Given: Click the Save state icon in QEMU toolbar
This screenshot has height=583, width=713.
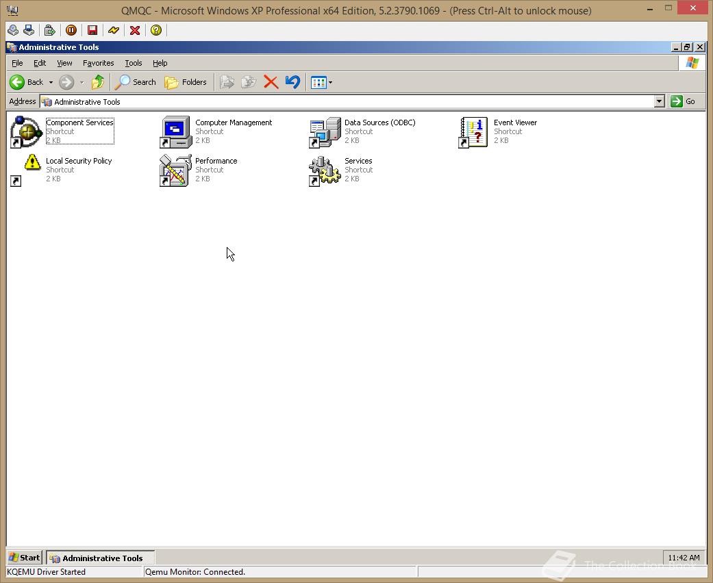Looking at the screenshot, I should [x=92, y=30].
